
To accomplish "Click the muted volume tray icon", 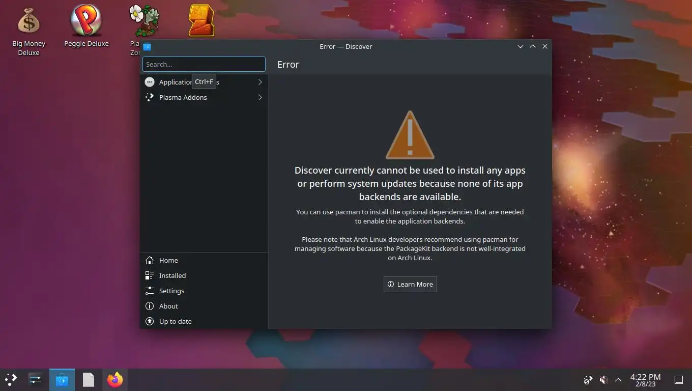I will point(603,380).
